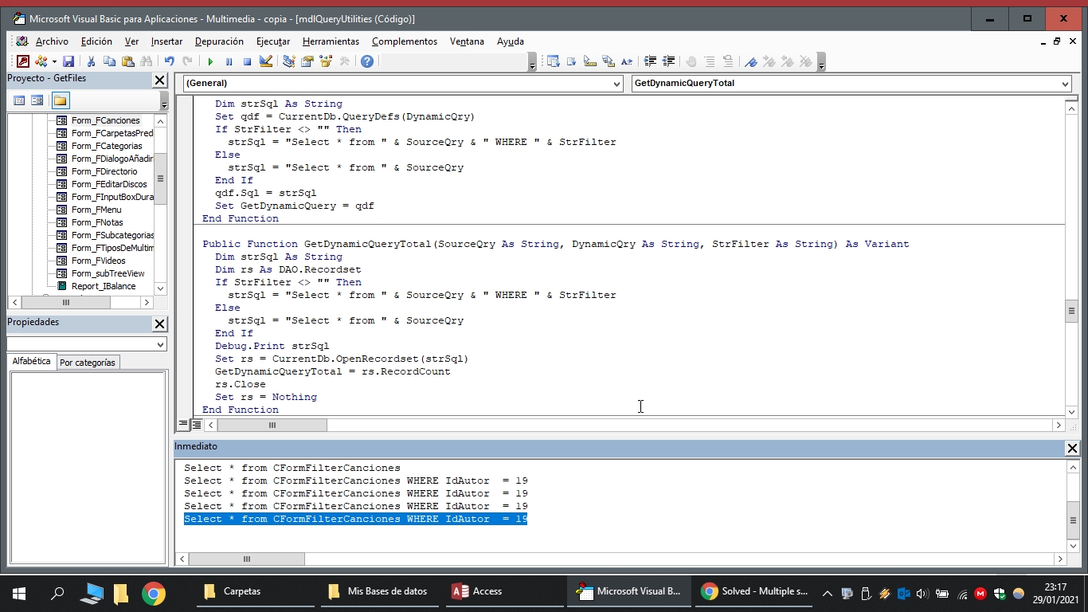The width and height of the screenshot is (1088, 612).
Task: Open Find with the binoculars icon
Action: 146,61
